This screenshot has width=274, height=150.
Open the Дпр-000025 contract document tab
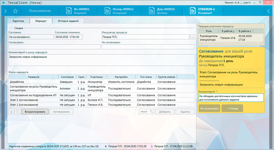(x=162, y=11)
